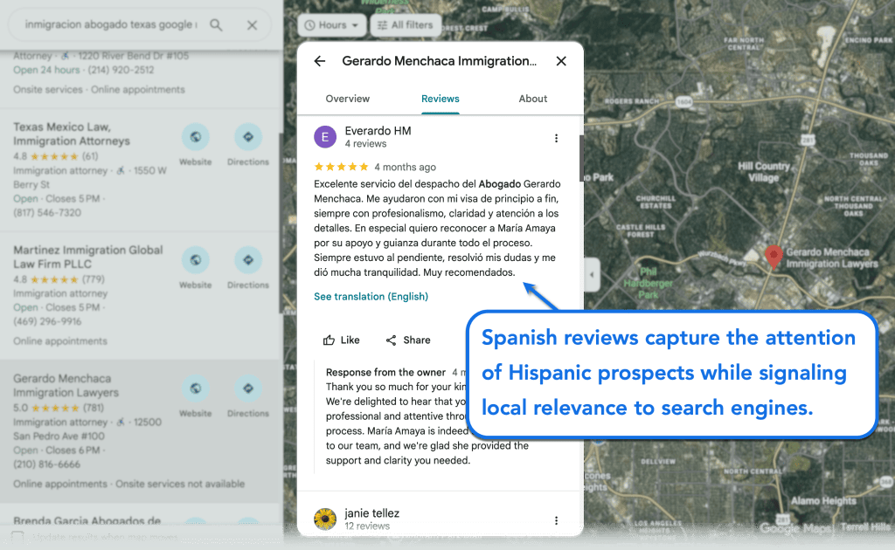Click the results list scrollbar
This screenshot has height=550, width=895.
click(281, 223)
